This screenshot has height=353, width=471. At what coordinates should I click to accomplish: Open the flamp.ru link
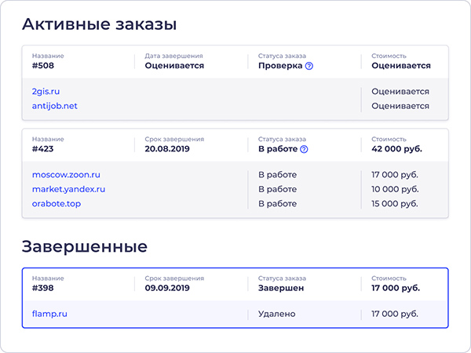coord(49,314)
